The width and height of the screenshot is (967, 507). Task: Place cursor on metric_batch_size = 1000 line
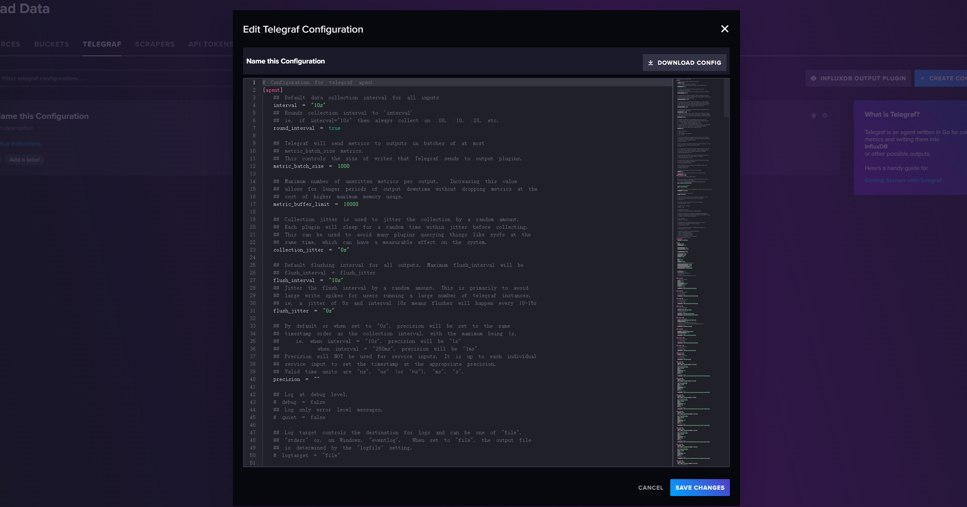point(311,166)
